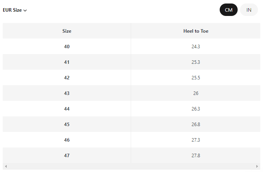Select the size 40 row
The width and height of the screenshot is (263, 172).
131,47
